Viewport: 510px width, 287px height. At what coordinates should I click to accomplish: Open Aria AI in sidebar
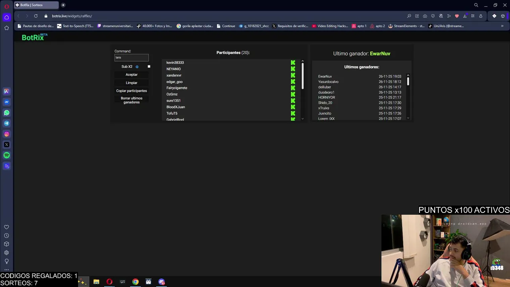pos(6,91)
